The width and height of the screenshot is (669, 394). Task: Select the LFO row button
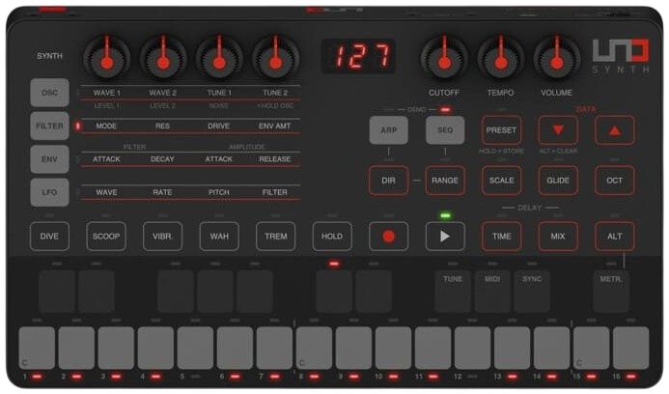[49, 192]
